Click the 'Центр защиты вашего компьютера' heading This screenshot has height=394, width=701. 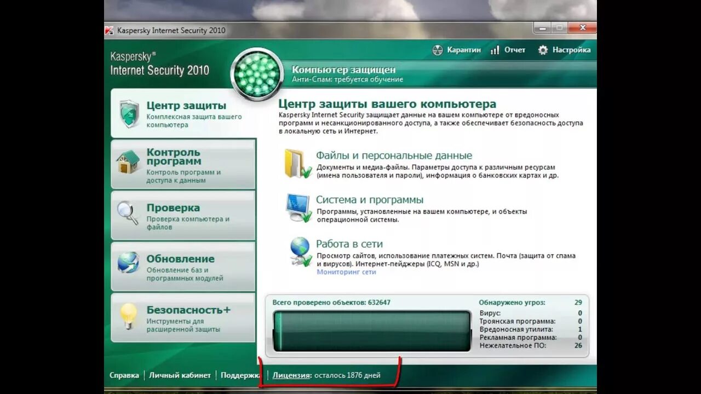[387, 104]
